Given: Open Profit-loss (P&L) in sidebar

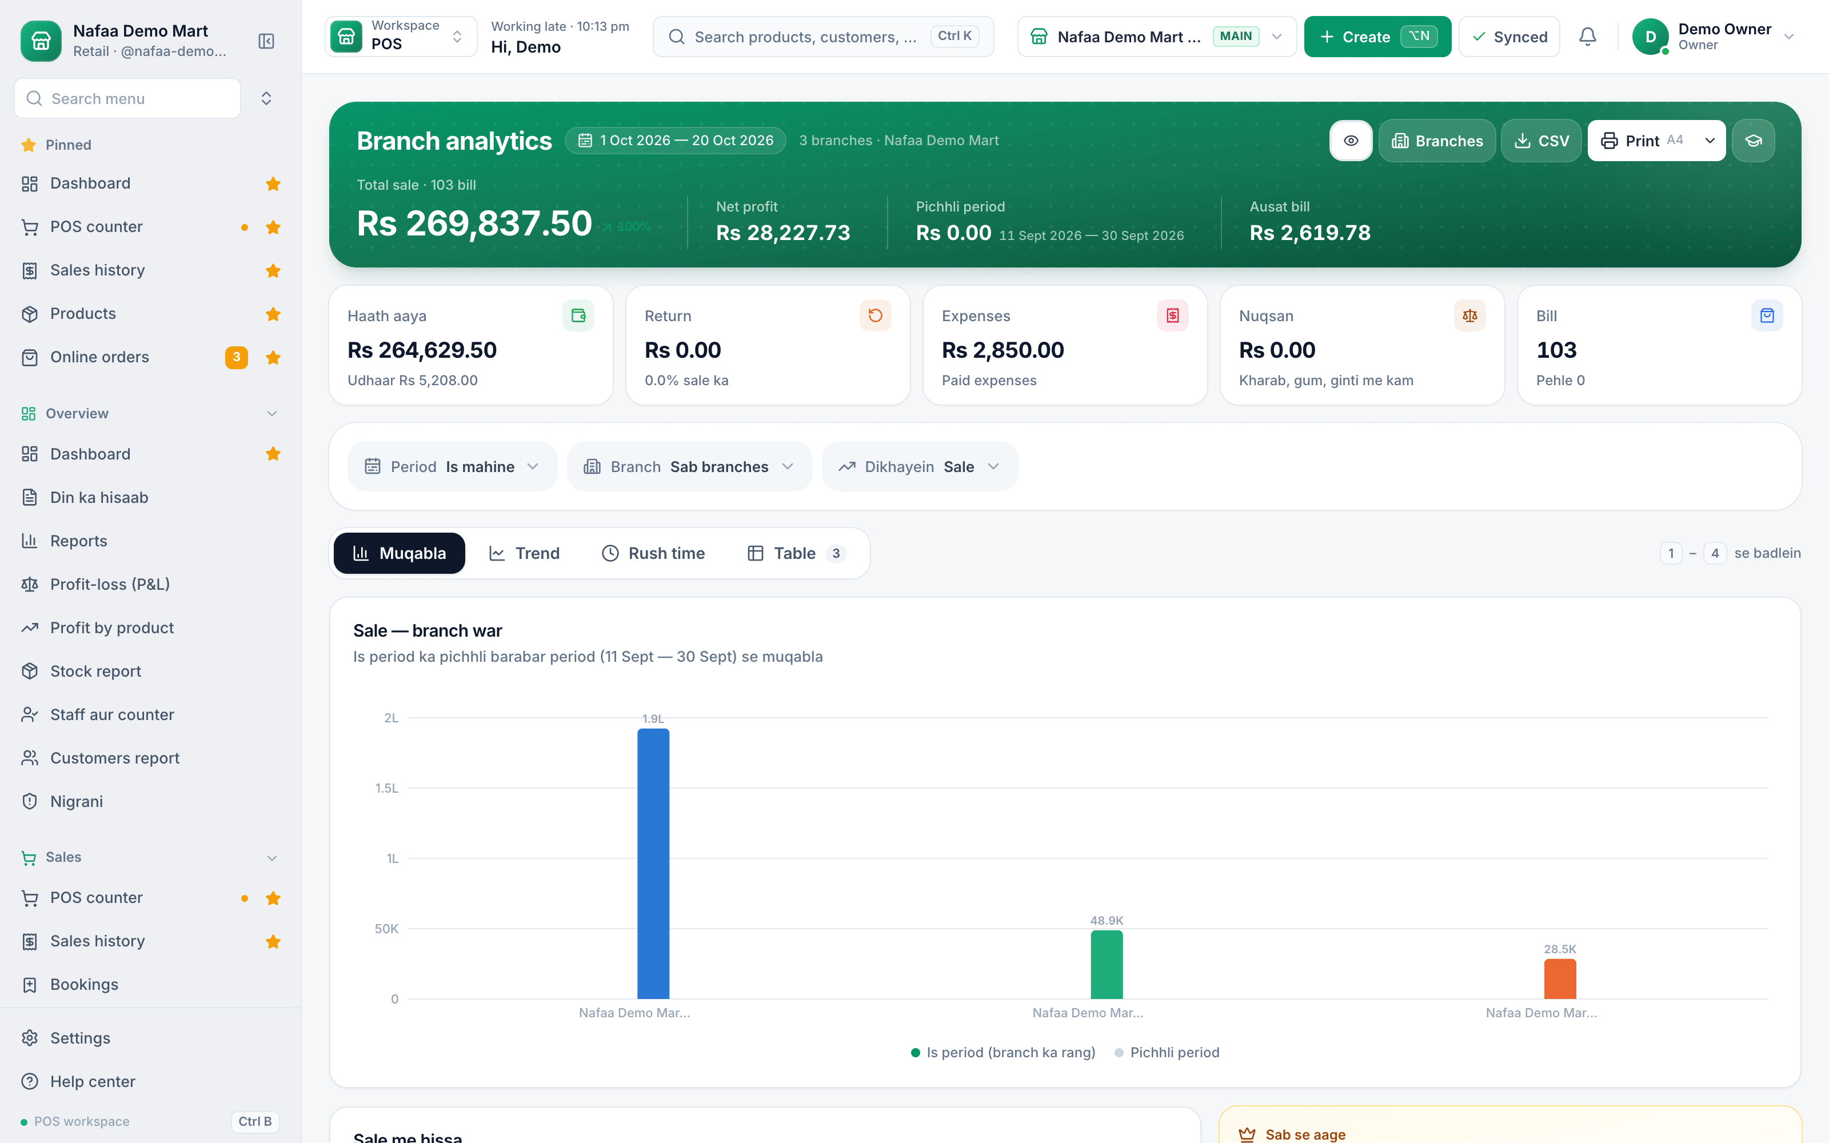Looking at the screenshot, I should pos(150,584).
